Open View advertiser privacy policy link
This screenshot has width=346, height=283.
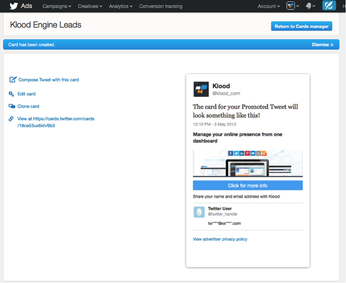point(220,239)
